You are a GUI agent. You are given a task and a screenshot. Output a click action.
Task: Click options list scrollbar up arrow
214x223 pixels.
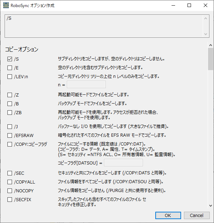pos(210,45)
